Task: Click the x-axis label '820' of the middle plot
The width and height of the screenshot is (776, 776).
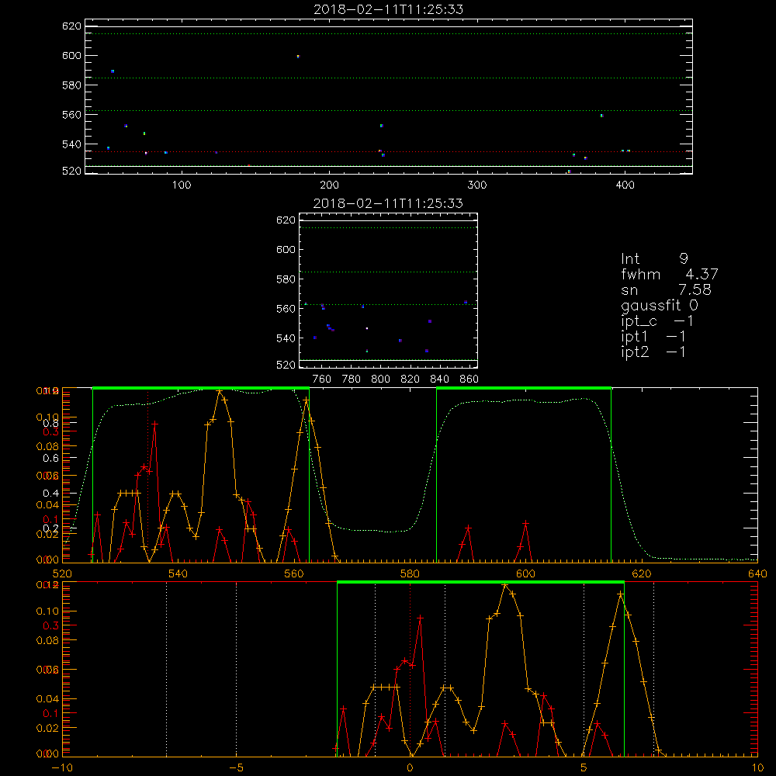Action: coord(410,379)
